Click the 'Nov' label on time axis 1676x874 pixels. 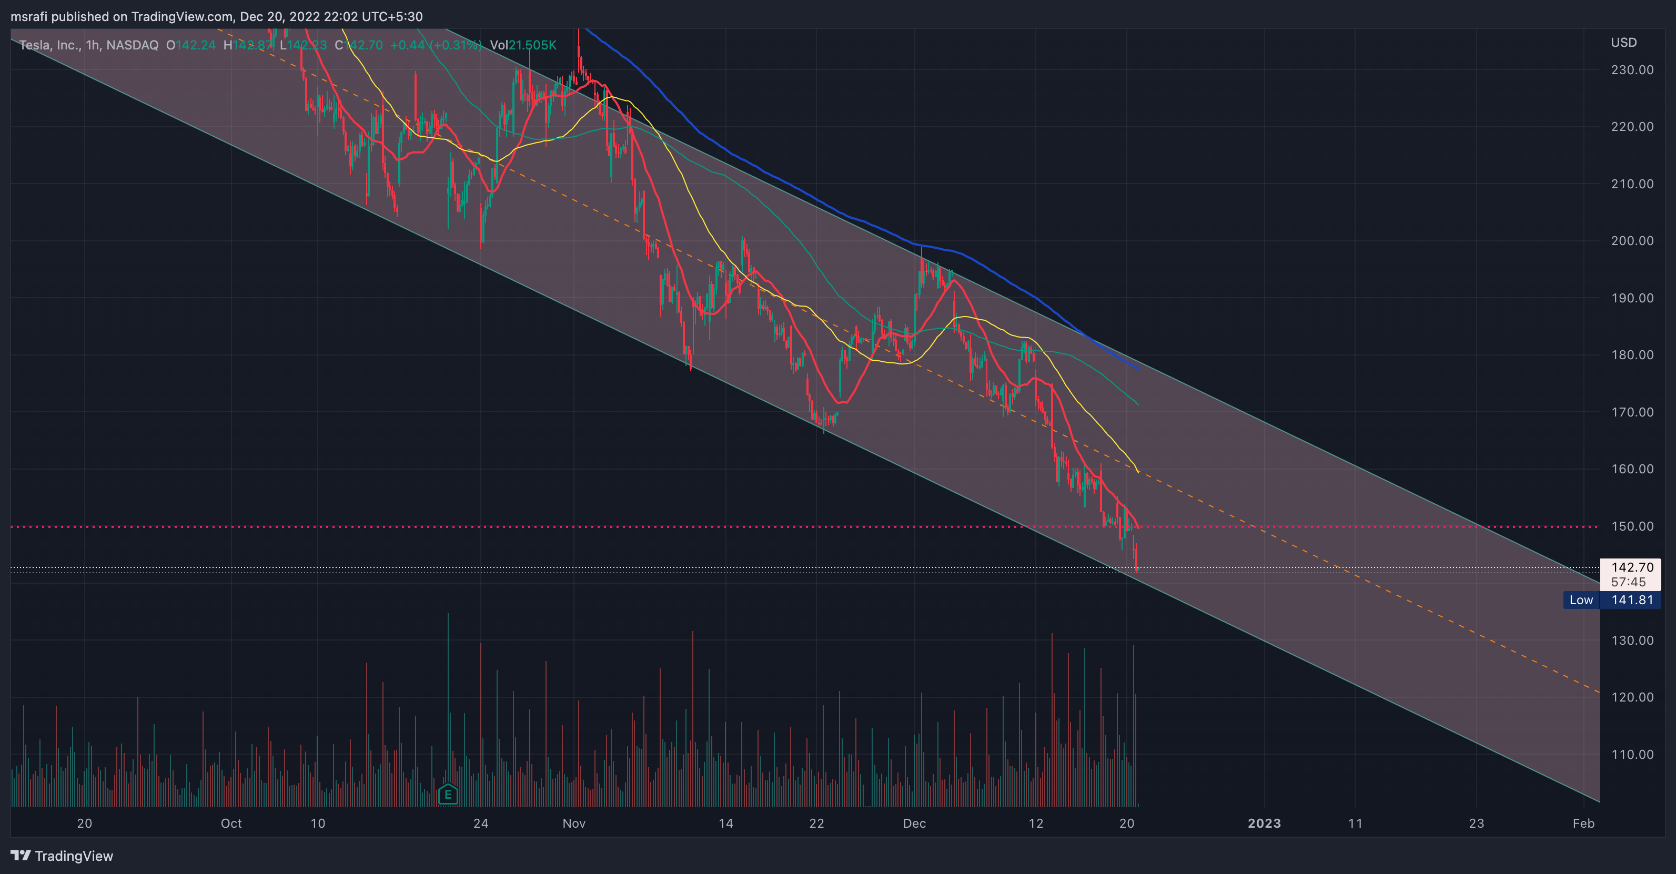click(x=574, y=824)
